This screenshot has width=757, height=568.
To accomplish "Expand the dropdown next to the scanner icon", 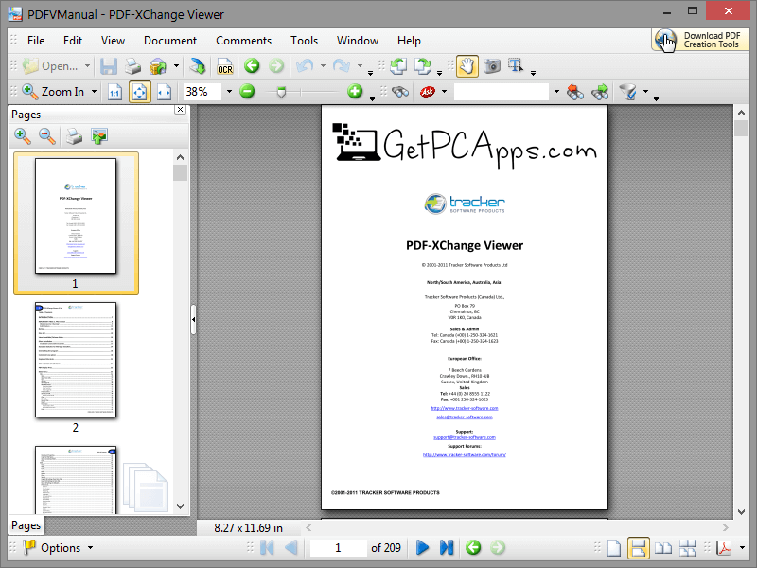I will (176, 66).
